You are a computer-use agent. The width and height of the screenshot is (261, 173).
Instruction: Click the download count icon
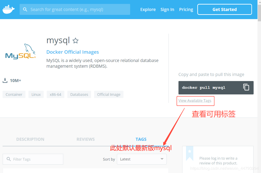5,80
